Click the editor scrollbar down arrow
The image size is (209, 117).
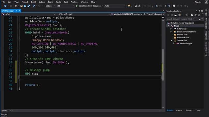click(x=163, y=108)
